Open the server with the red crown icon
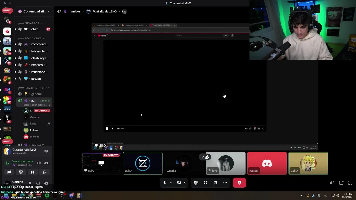Screen dimensions: 356x200 pos(7,31)
